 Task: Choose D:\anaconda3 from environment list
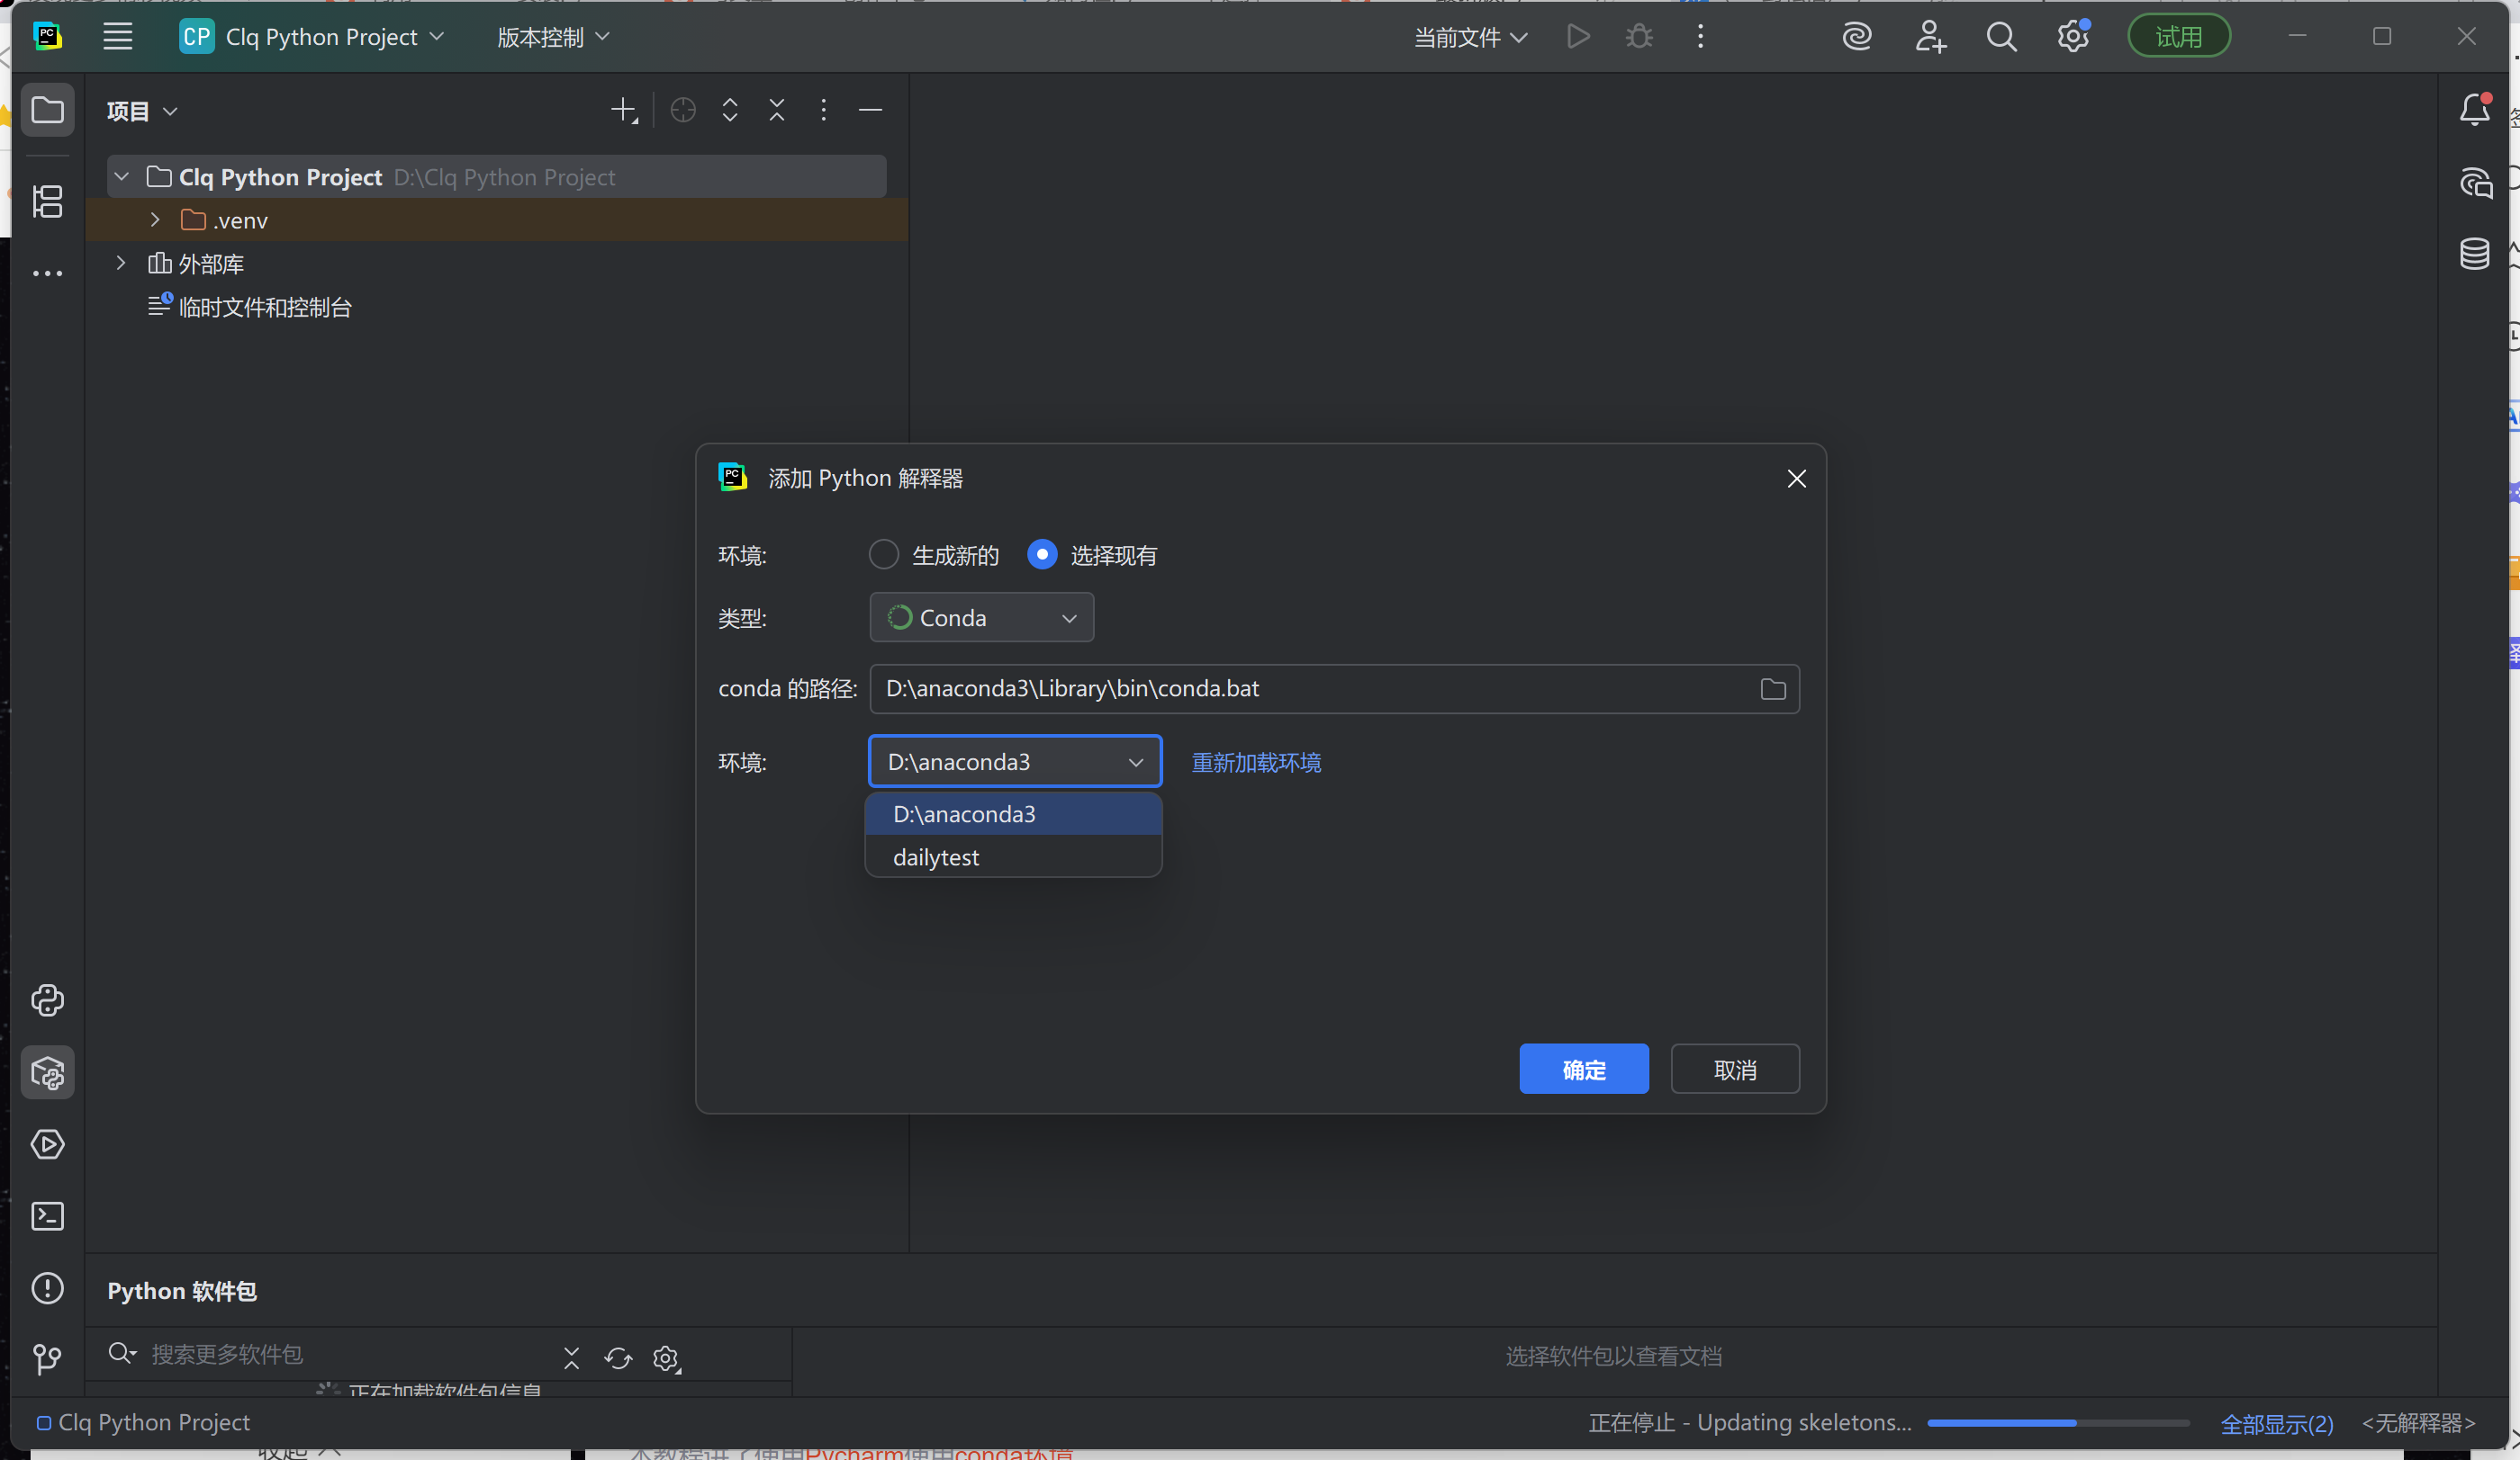(1013, 813)
